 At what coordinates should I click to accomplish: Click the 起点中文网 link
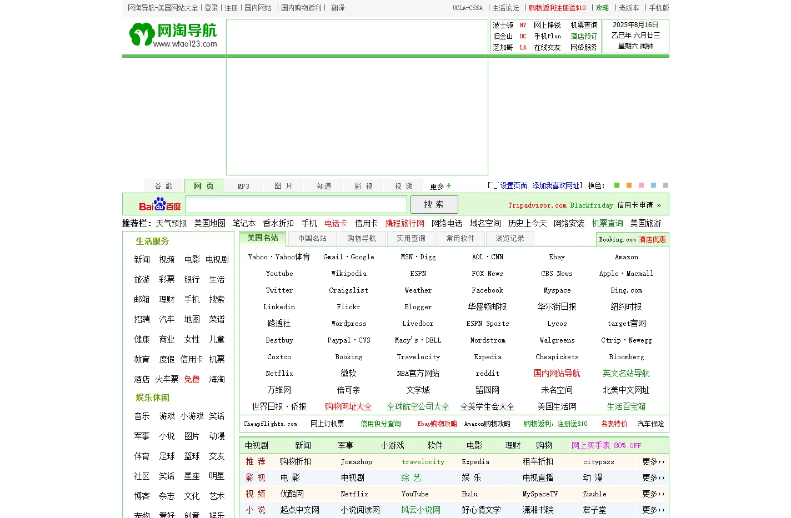[300, 510]
